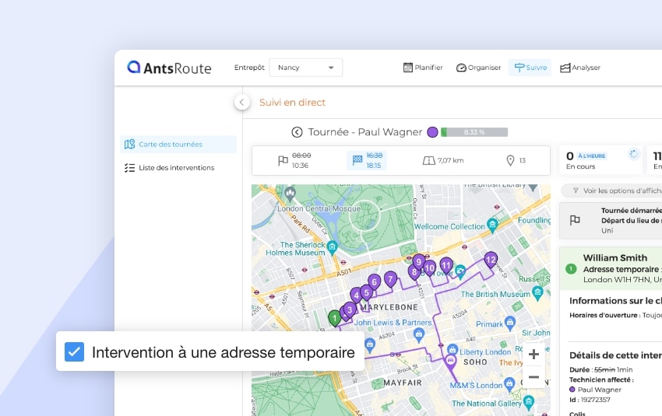Click the distance road icon showing 7,07 km
This screenshot has width=662, height=416.
428,160
